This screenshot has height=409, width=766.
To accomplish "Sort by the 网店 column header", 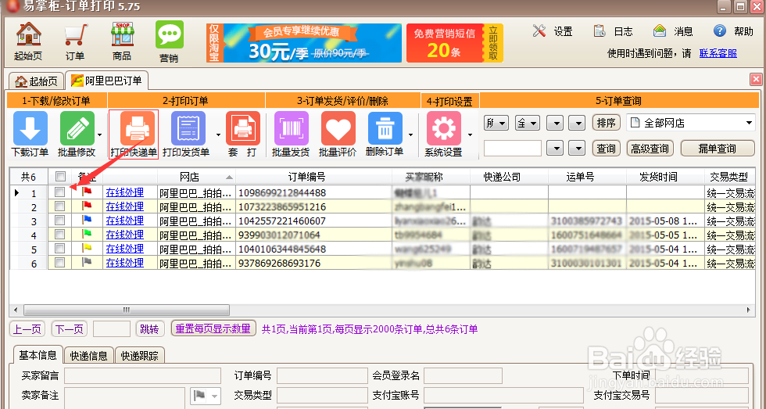I will click(196, 177).
